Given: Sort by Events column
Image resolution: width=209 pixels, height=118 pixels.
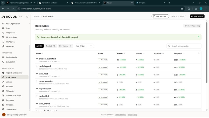Looking at the screenshot, I should click(121, 53).
